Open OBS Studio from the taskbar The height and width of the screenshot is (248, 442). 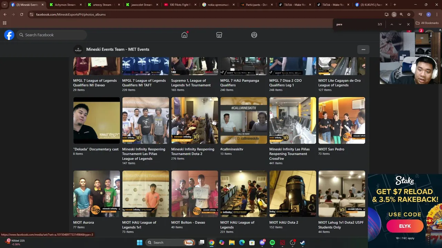pos(292,242)
